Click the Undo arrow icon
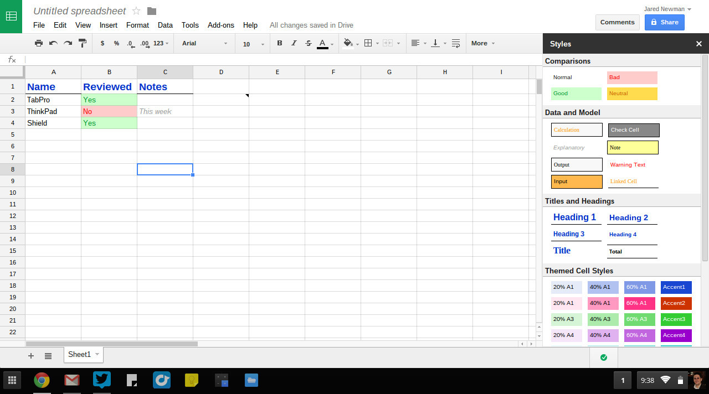Image resolution: width=709 pixels, height=394 pixels. (53, 43)
